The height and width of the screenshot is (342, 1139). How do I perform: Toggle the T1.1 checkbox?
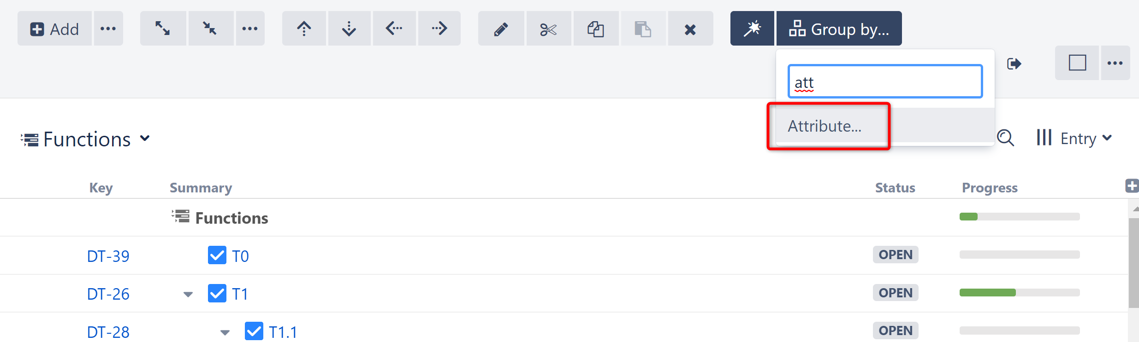click(x=254, y=331)
